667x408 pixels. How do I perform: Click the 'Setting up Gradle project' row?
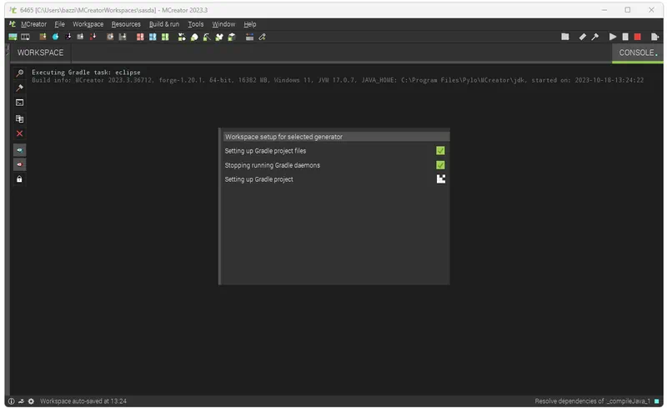tap(335, 179)
